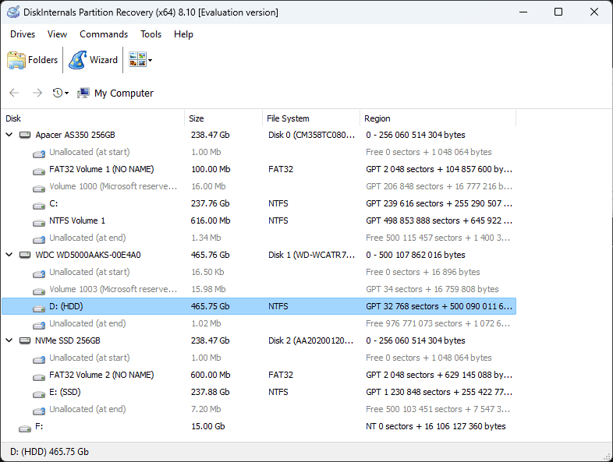This screenshot has height=462, width=613.
Task: Click the NT 0 sectors region text
Action: click(435, 426)
